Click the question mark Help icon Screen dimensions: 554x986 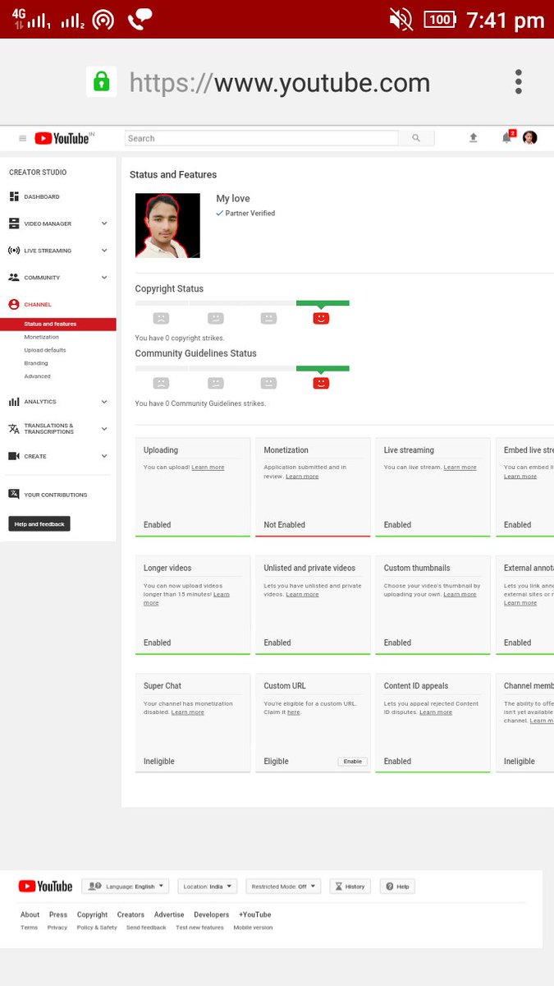tap(389, 887)
